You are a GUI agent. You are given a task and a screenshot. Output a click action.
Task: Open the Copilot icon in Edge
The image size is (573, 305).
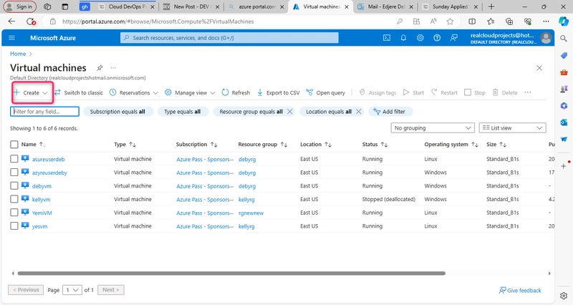point(564,21)
